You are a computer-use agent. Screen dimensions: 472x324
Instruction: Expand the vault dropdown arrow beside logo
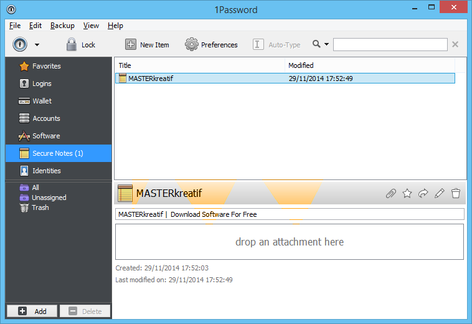37,45
